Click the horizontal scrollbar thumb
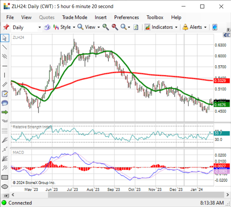231x207 pixels. coord(136,195)
